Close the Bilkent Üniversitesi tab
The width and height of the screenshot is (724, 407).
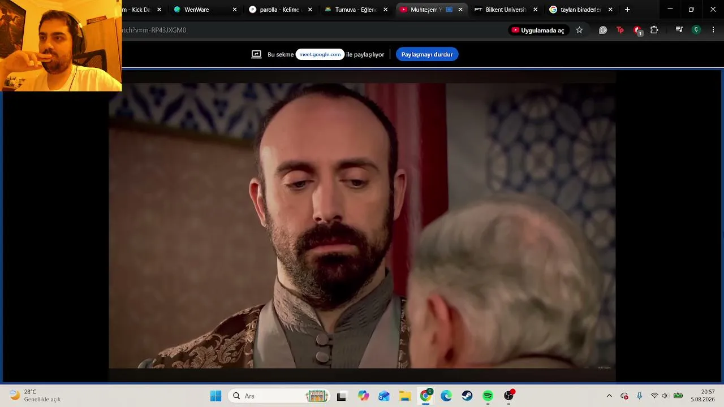click(x=535, y=10)
